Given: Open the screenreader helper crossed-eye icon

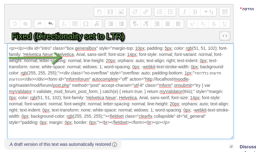Looking at the screenshot, I should (x=26, y=24).
